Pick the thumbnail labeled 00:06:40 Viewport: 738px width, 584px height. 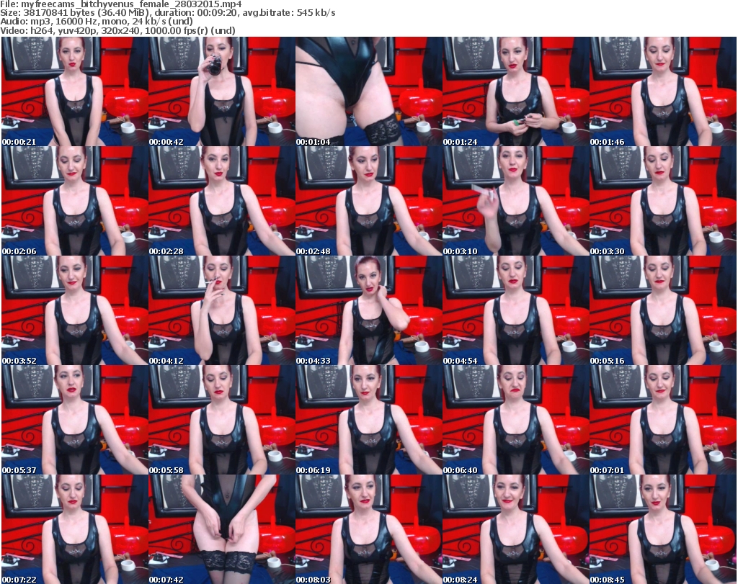pyautogui.click(x=516, y=419)
